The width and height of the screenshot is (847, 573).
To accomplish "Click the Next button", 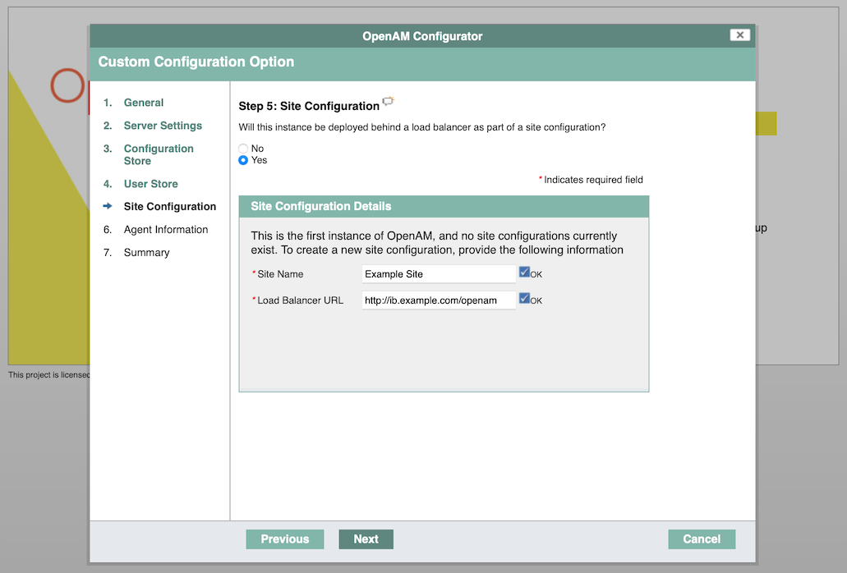I will (x=366, y=539).
